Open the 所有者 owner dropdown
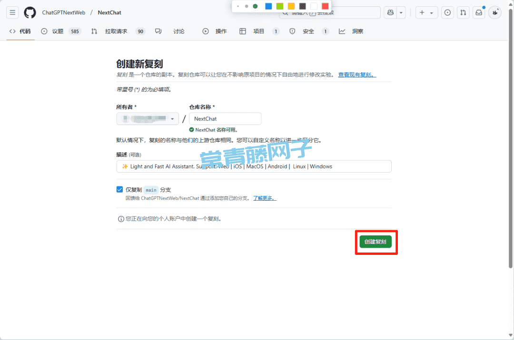This screenshot has width=514, height=340. point(148,118)
